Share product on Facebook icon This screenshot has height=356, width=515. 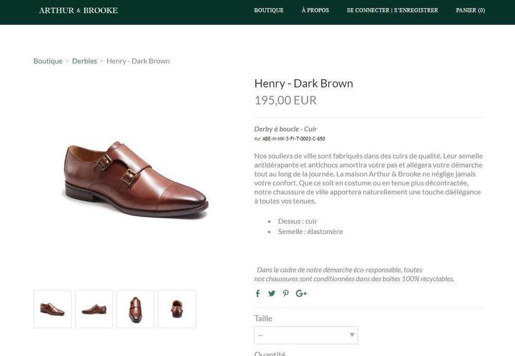(x=257, y=294)
